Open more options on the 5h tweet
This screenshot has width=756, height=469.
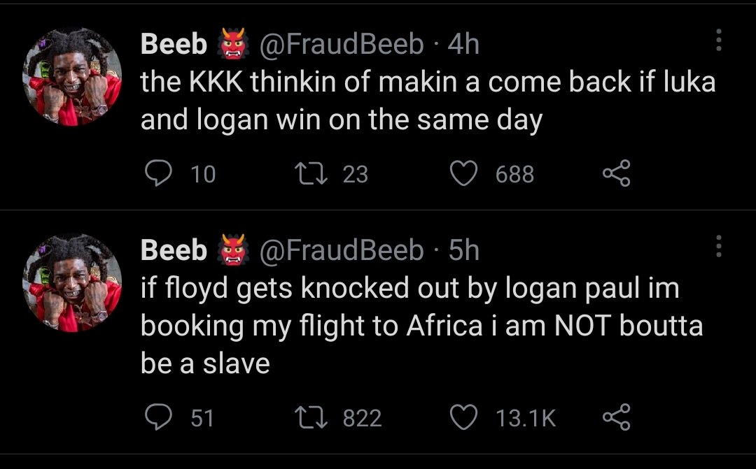[x=717, y=245]
